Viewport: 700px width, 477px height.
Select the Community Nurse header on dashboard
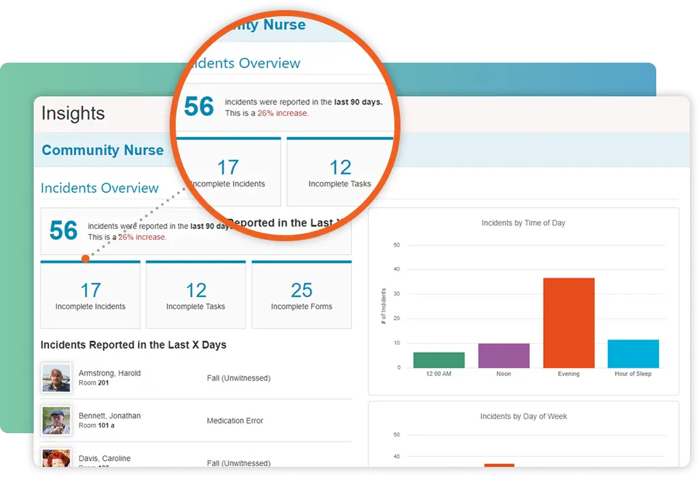(x=102, y=150)
